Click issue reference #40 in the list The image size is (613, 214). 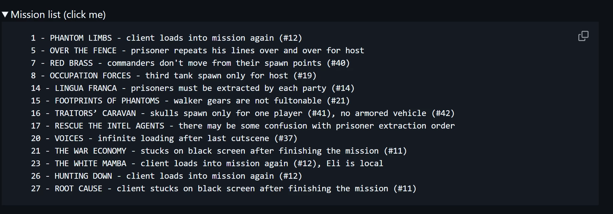point(338,63)
